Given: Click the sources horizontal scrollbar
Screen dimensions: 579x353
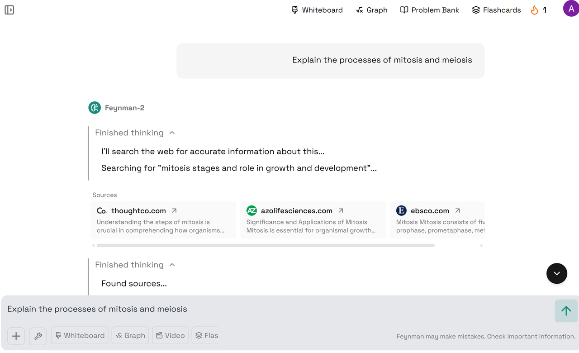Looking at the screenshot, I should pos(266,245).
